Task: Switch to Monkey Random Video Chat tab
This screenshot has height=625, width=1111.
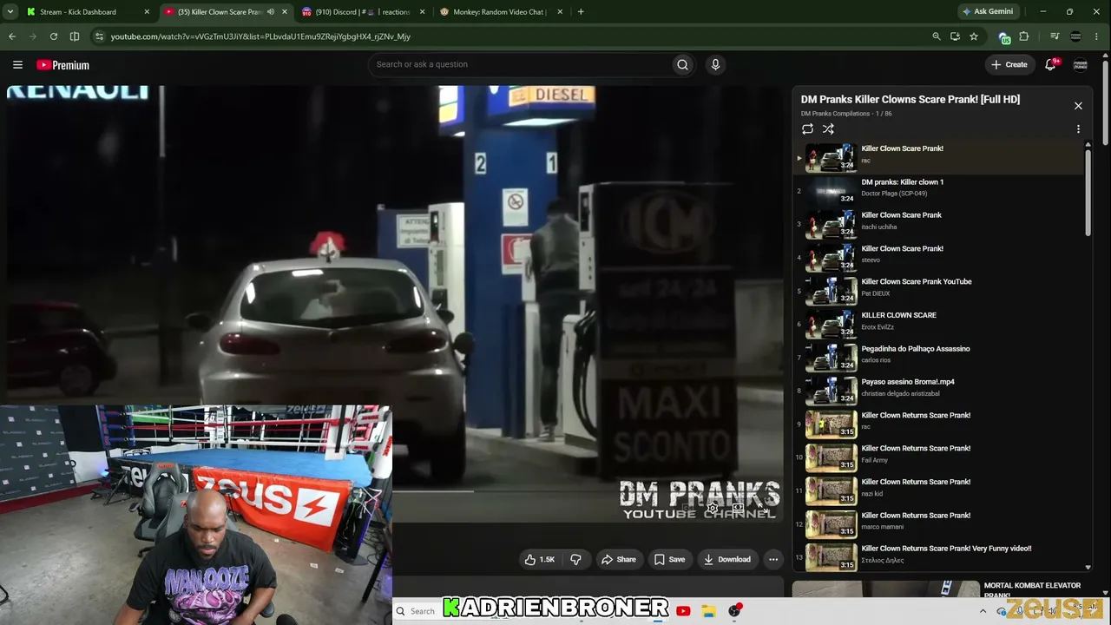Action: 501,12
